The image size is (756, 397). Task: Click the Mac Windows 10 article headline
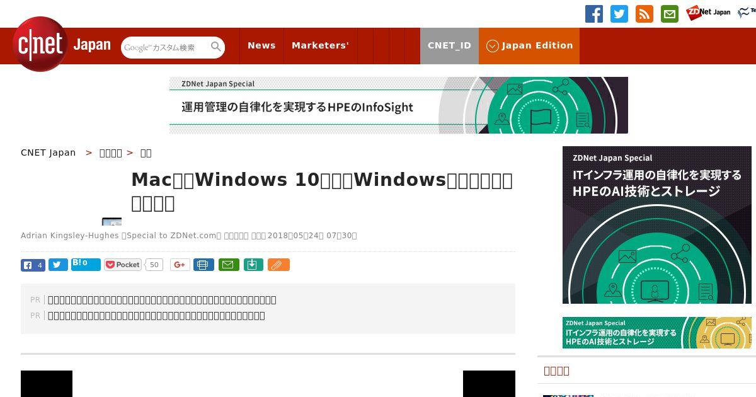coord(322,192)
